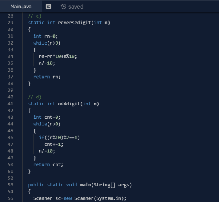This screenshot has width=219, height=202.
Task: Open the file history clock icon
Action: coord(63,7)
